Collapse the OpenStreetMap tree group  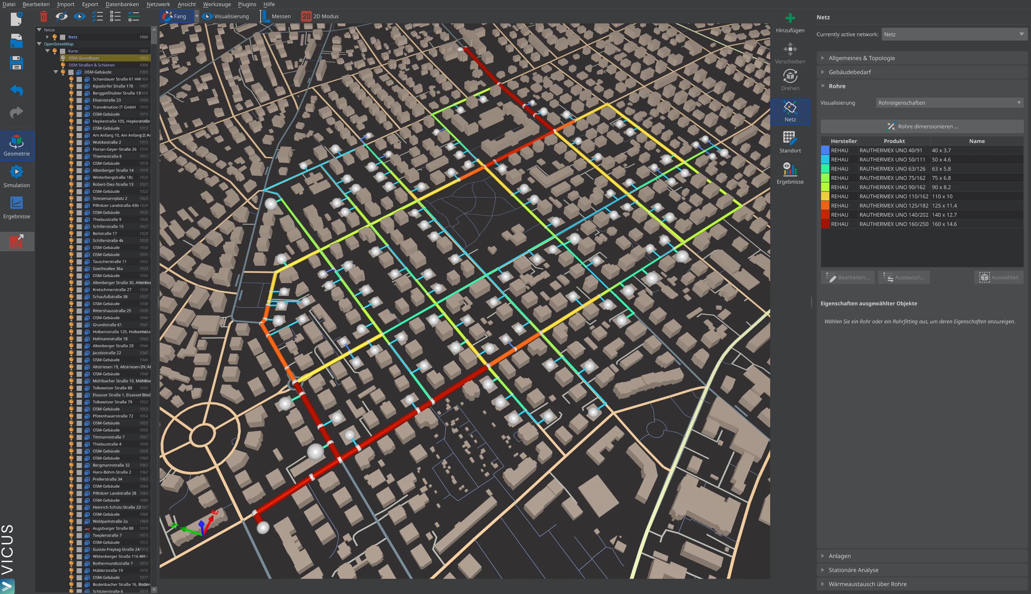coord(39,44)
